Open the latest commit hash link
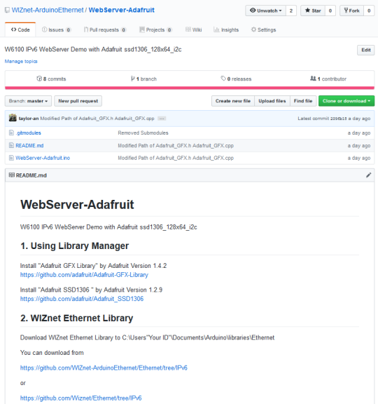 coord(338,119)
